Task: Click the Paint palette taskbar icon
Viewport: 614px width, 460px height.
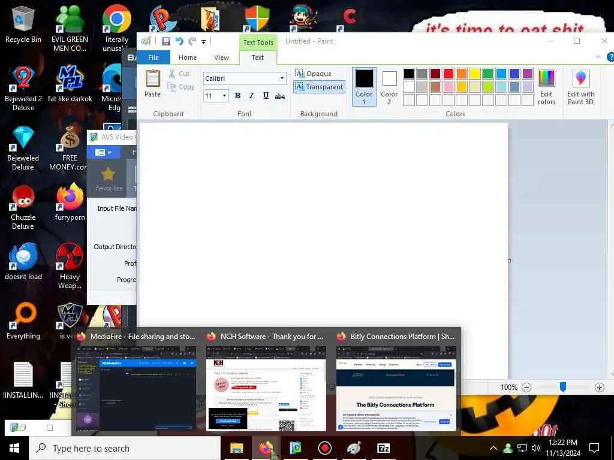Action: (x=354, y=448)
